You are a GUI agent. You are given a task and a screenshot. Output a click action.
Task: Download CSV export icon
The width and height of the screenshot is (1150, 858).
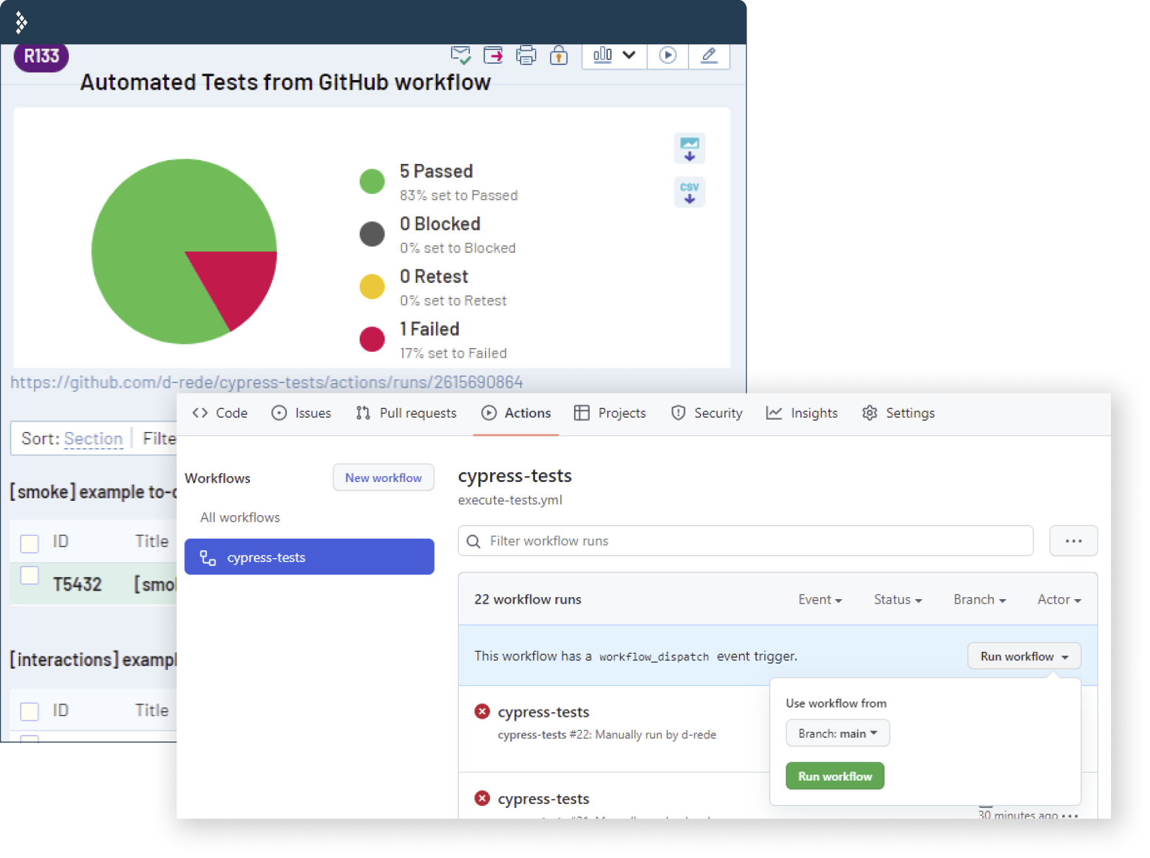tap(689, 193)
